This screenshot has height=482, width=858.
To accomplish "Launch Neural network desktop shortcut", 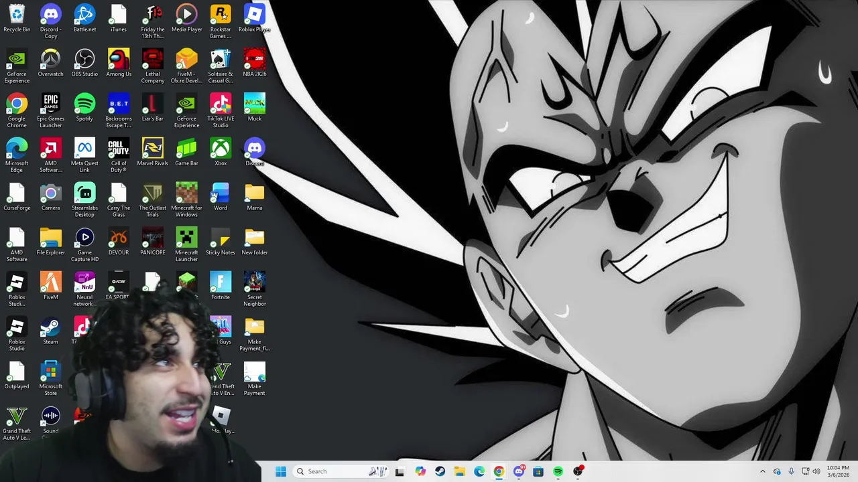I will [84, 290].
